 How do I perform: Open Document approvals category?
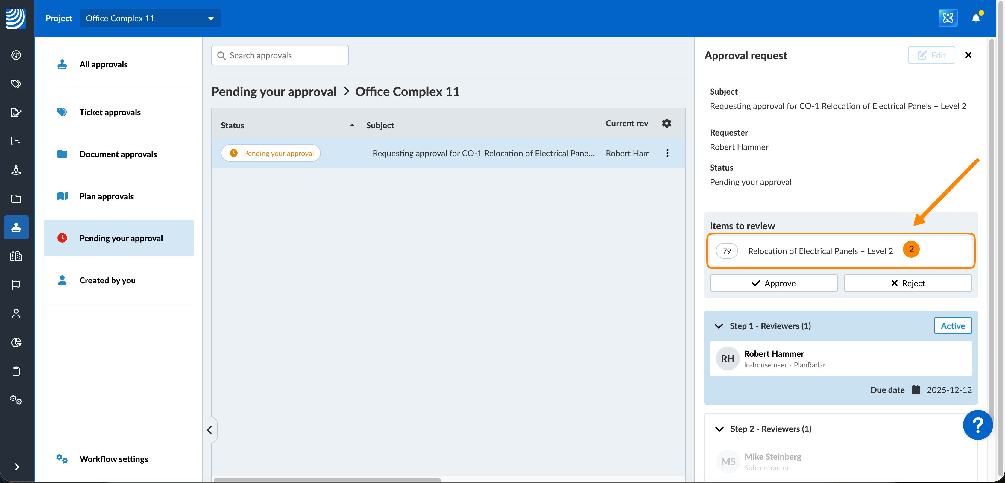tap(118, 154)
